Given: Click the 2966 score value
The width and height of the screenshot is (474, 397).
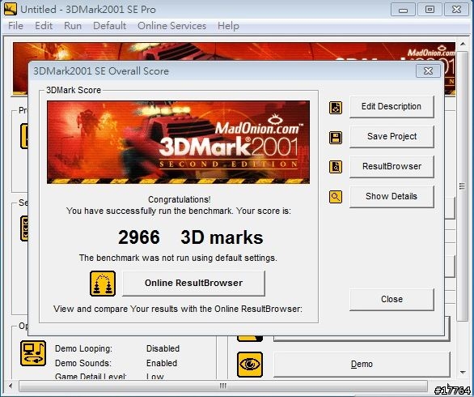Looking at the screenshot, I should [x=139, y=237].
